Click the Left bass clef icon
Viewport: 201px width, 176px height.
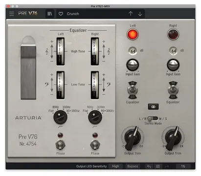46,85
